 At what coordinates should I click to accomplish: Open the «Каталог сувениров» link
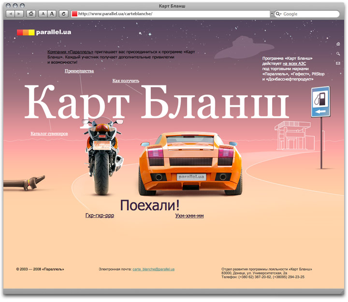tap(49, 133)
